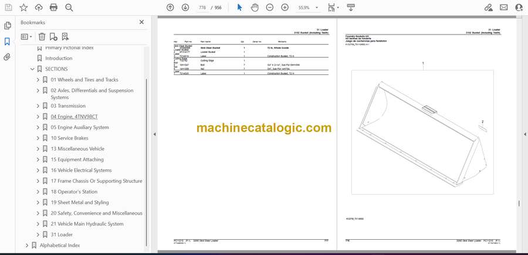Expand the Alphabetical Index bookmark
Image resolution: width=528 pixels, height=255 pixels.
pos(27,246)
